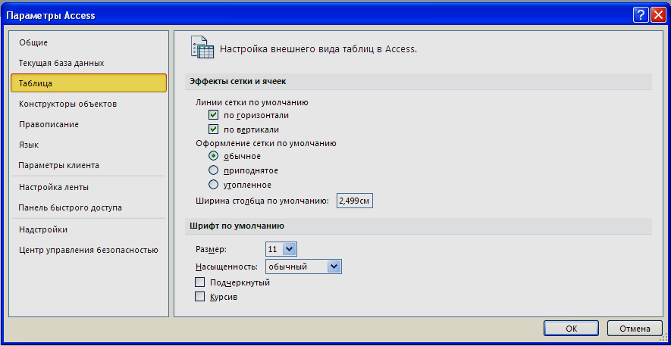671x346 pixels.
Task: Click the Насыщенность label
Action: [227, 267]
